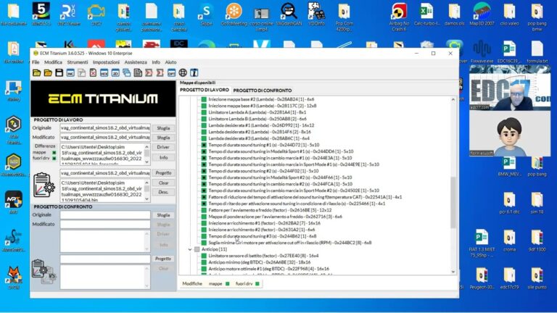This screenshot has width=557, height=313.
Task: Click scroll-up arrow of the maps tree scrollbar
Action: point(453,100)
